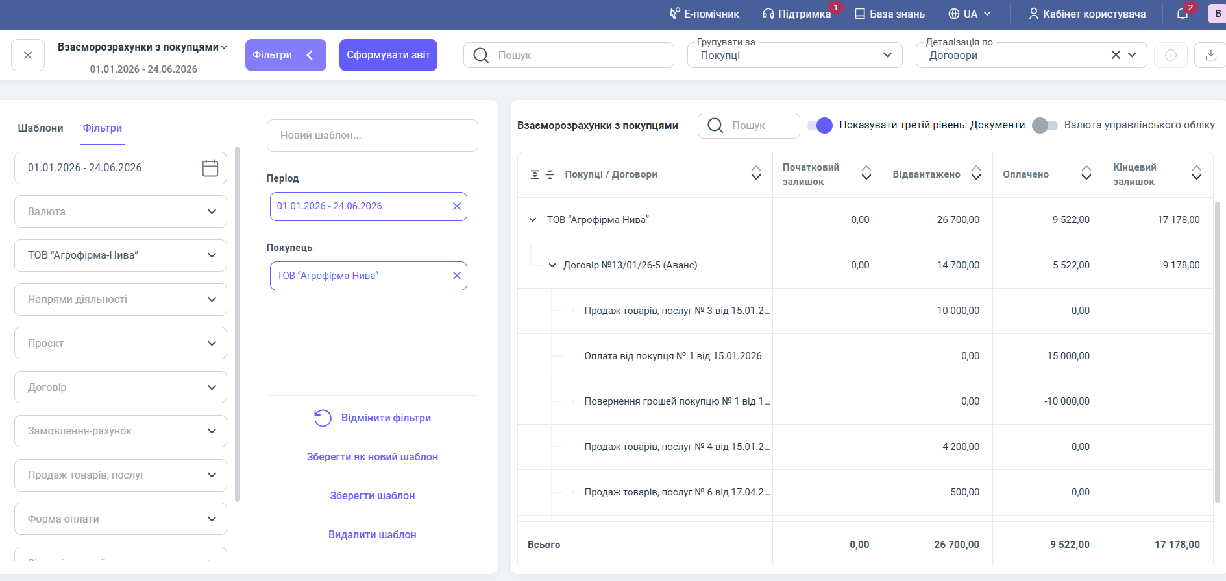Click Зберегти як новий шаблон
This screenshot has width=1226, height=581.
pyautogui.click(x=373, y=457)
